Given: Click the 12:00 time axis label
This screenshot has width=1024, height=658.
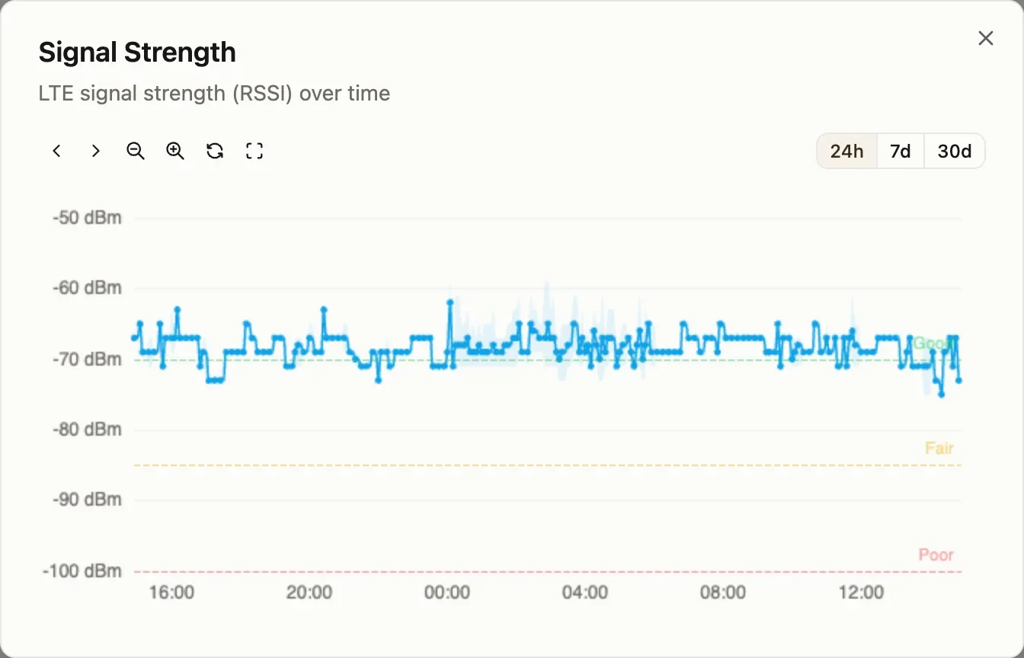Looking at the screenshot, I should [861, 592].
